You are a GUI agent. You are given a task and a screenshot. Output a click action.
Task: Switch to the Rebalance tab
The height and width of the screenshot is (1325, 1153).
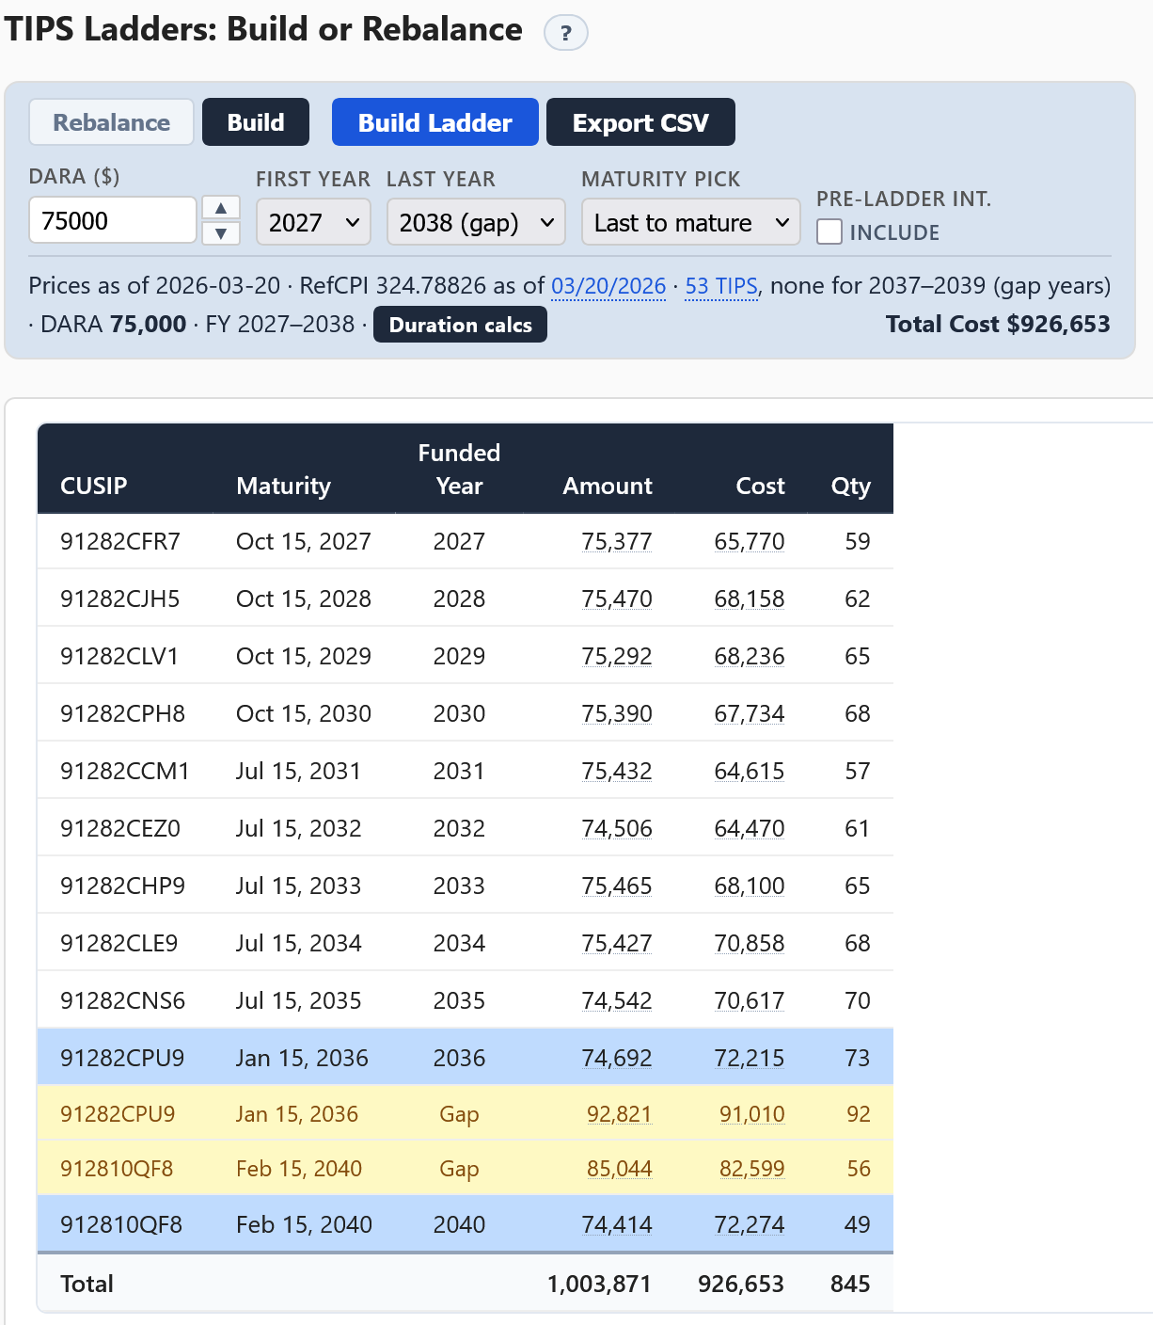click(x=112, y=122)
